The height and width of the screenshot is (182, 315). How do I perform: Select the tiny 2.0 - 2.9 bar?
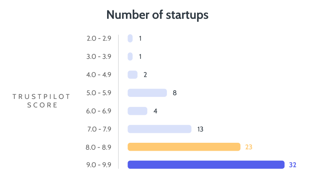(130, 38)
